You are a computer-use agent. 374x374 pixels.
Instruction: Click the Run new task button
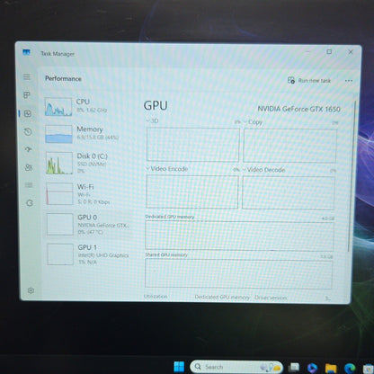(309, 80)
